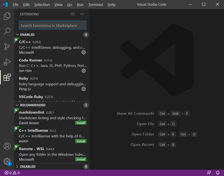
Task: Open the View menu
Action: pyautogui.click(x=59, y=4)
